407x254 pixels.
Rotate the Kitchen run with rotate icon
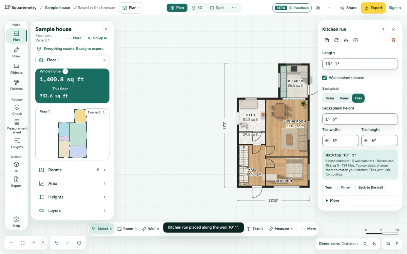(x=336, y=40)
